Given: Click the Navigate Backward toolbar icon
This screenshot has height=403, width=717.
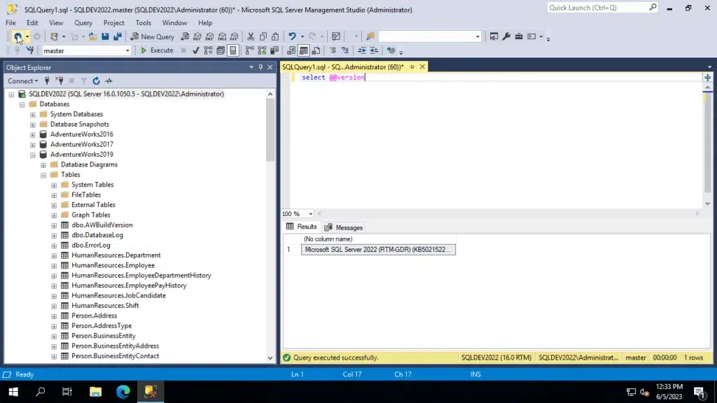Looking at the screenshot, I should point(18,36).
